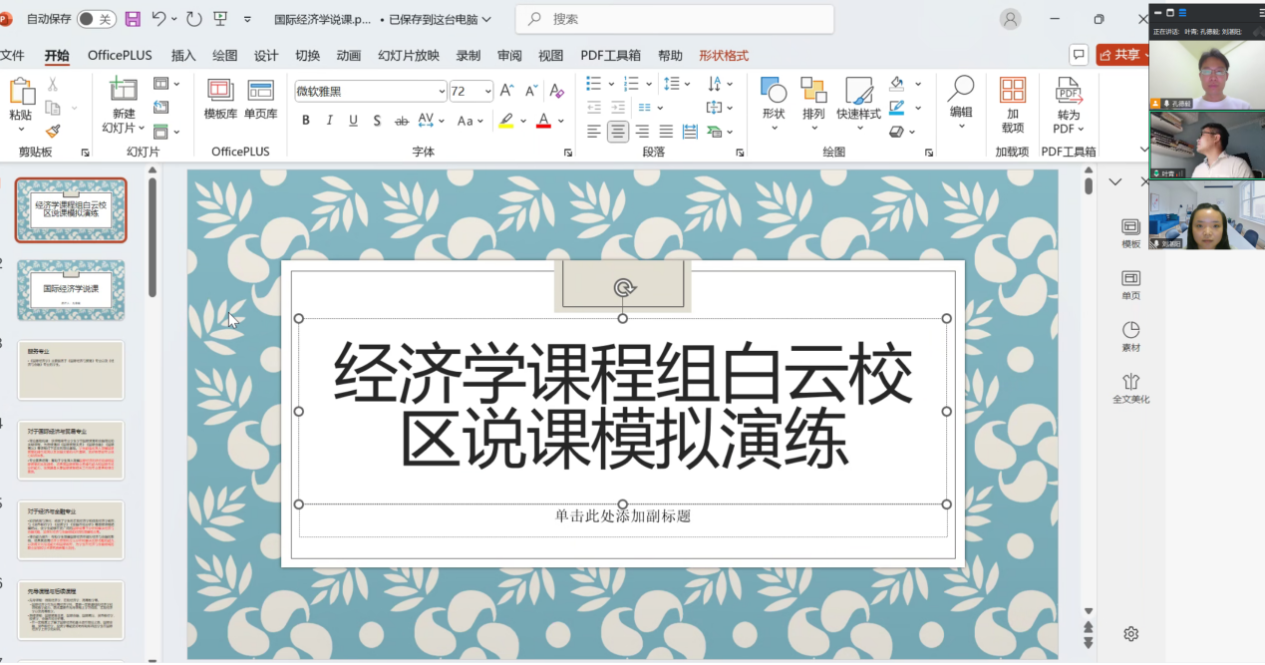Toggle the 自动保存 AutoSave switch
Viewport: 1265px width, 665px height.
pos(96,19)
